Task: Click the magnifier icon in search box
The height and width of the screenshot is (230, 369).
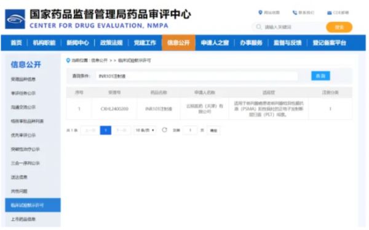Action: [x=259, y=27]
